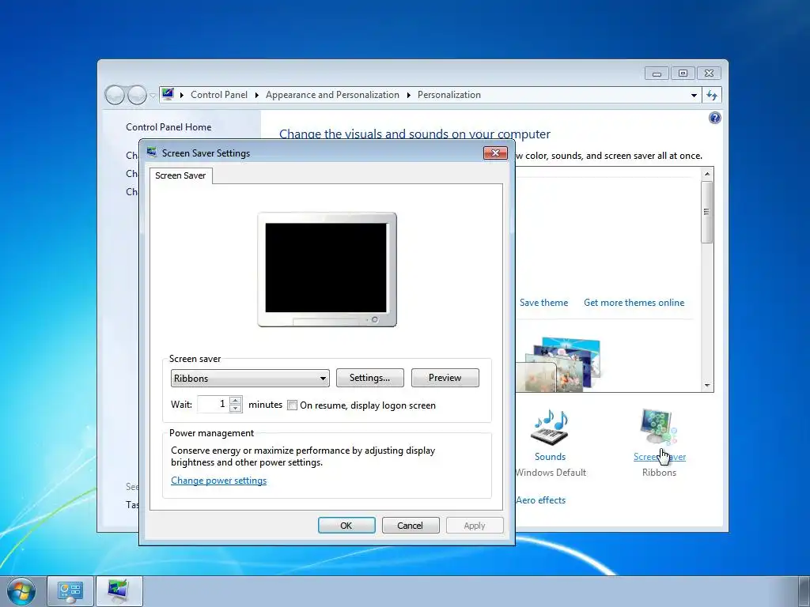The width and height of the screenshot is (810, 607).
Task: Expand the arrow after Control Panel breadcrumb
Action: pos(257,95)
